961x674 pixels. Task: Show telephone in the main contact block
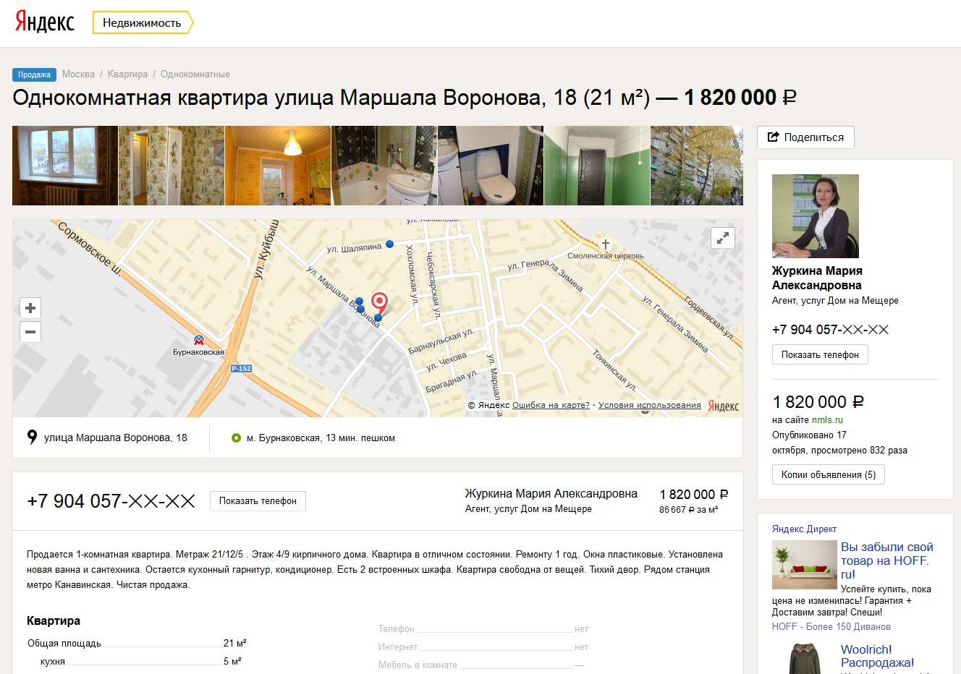pyautogui.click(x=258, y=501)
